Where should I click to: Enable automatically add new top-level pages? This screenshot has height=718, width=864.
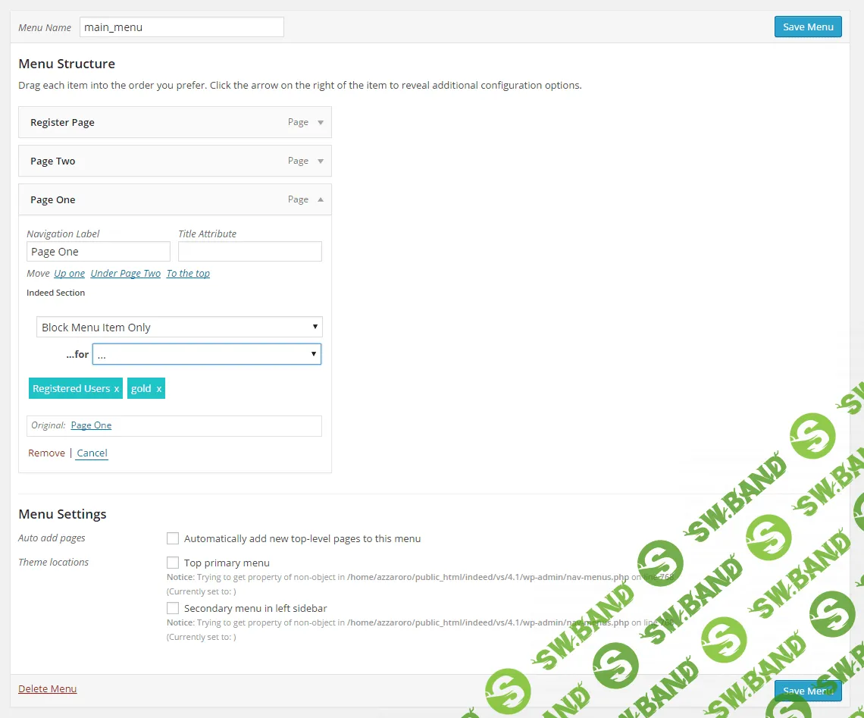coord(173,538)
